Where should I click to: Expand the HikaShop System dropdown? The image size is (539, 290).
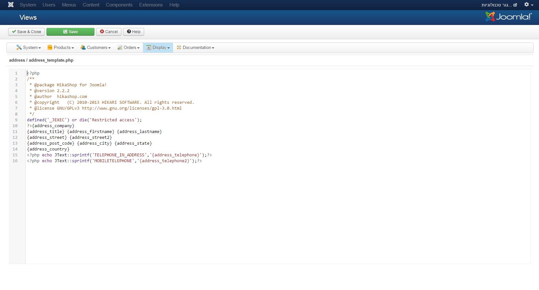(x=29, y=47)
